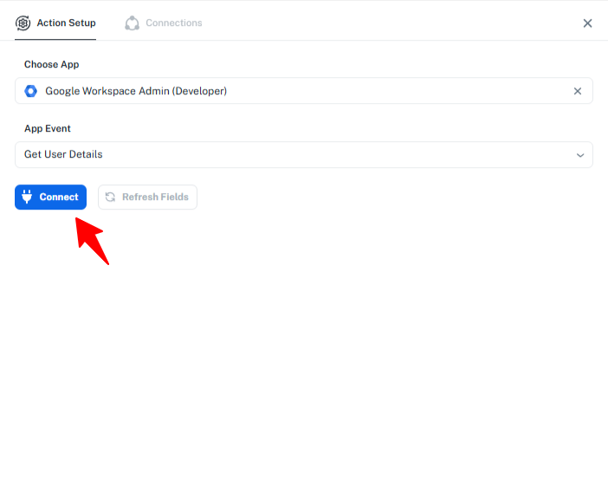The image size is (608, 492).
Task: Open the App Event dropdown
Action: [303, 155]
